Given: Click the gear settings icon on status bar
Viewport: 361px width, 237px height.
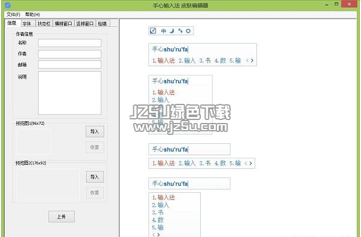Looking at the screenshot, I should click(x=188, y=31).
